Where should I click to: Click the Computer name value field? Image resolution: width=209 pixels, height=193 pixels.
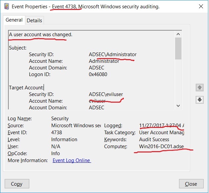point(162,146)
